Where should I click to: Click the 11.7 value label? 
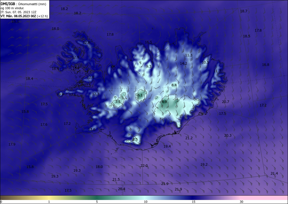point(217,71)
